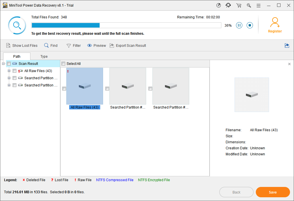
Task: Switch to the Path tab
Action: [17, 57]
